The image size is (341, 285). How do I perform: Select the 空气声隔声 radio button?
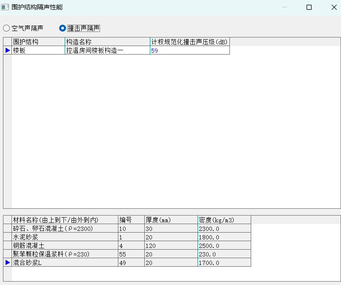pyautogui.click(x=6, y=28)
